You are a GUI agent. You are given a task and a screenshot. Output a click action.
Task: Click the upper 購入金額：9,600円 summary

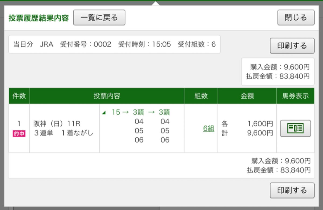(280, 67)
